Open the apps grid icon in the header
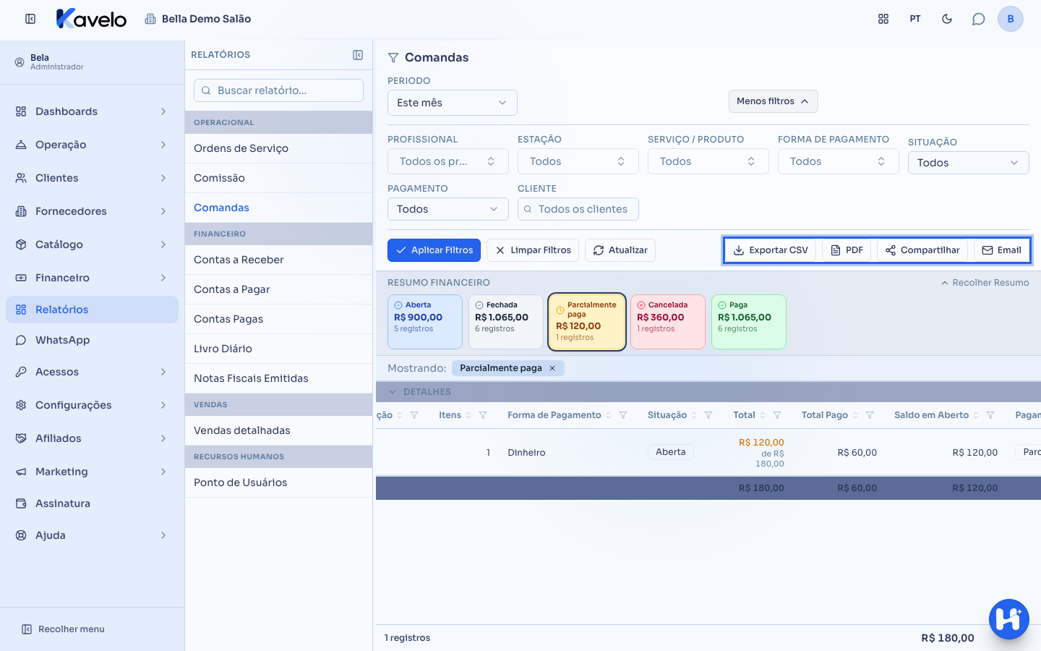1041x651 pixels. tap(883, 19)
